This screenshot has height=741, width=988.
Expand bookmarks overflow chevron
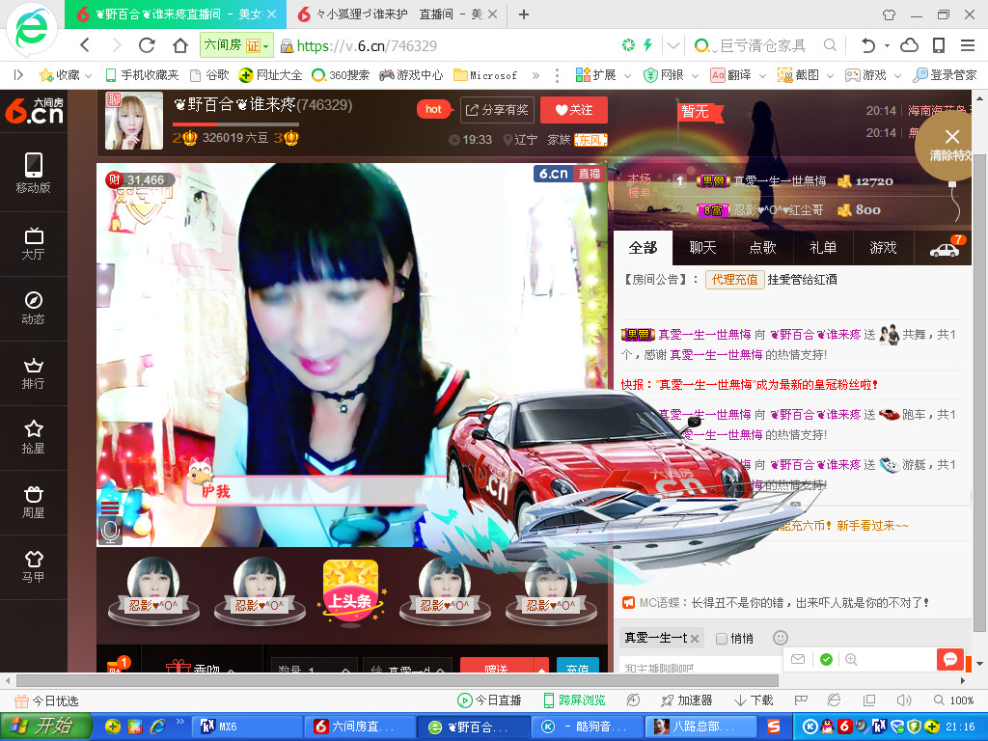coord(535,75)
